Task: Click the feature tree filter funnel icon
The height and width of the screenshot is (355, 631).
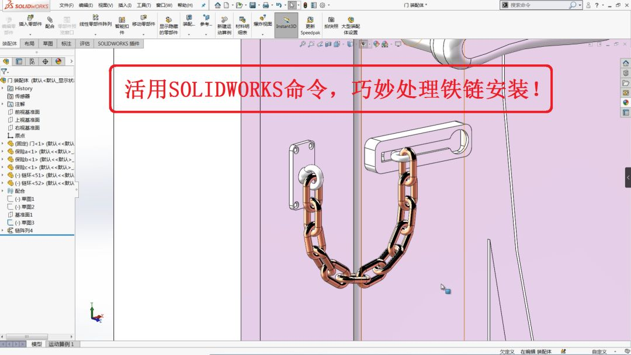Action: [x=4, y=71]
